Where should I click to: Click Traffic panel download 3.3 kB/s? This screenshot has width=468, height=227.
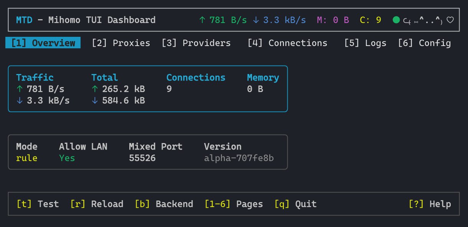pos(43,100)
